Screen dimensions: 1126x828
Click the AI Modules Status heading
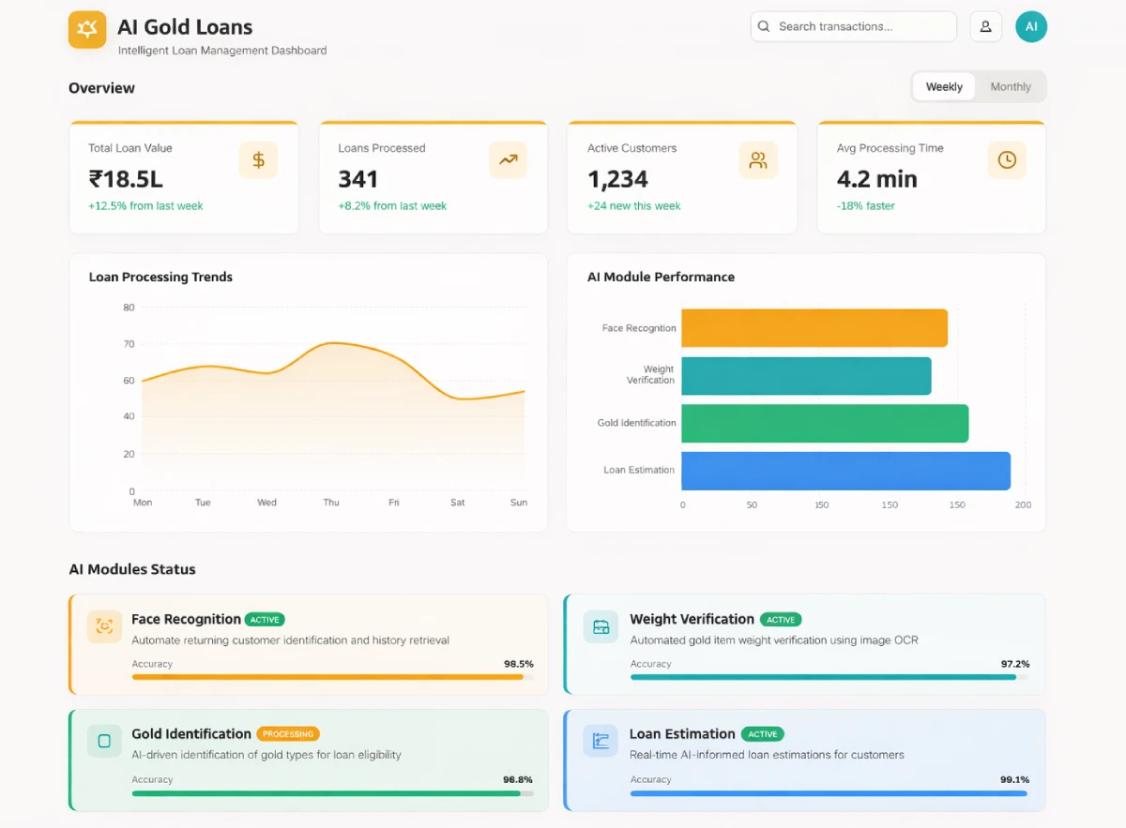point(132,569)
